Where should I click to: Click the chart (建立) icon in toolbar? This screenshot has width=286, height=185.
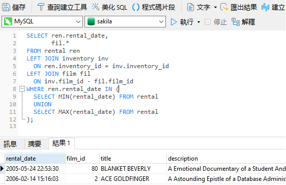tap(265, 7)
